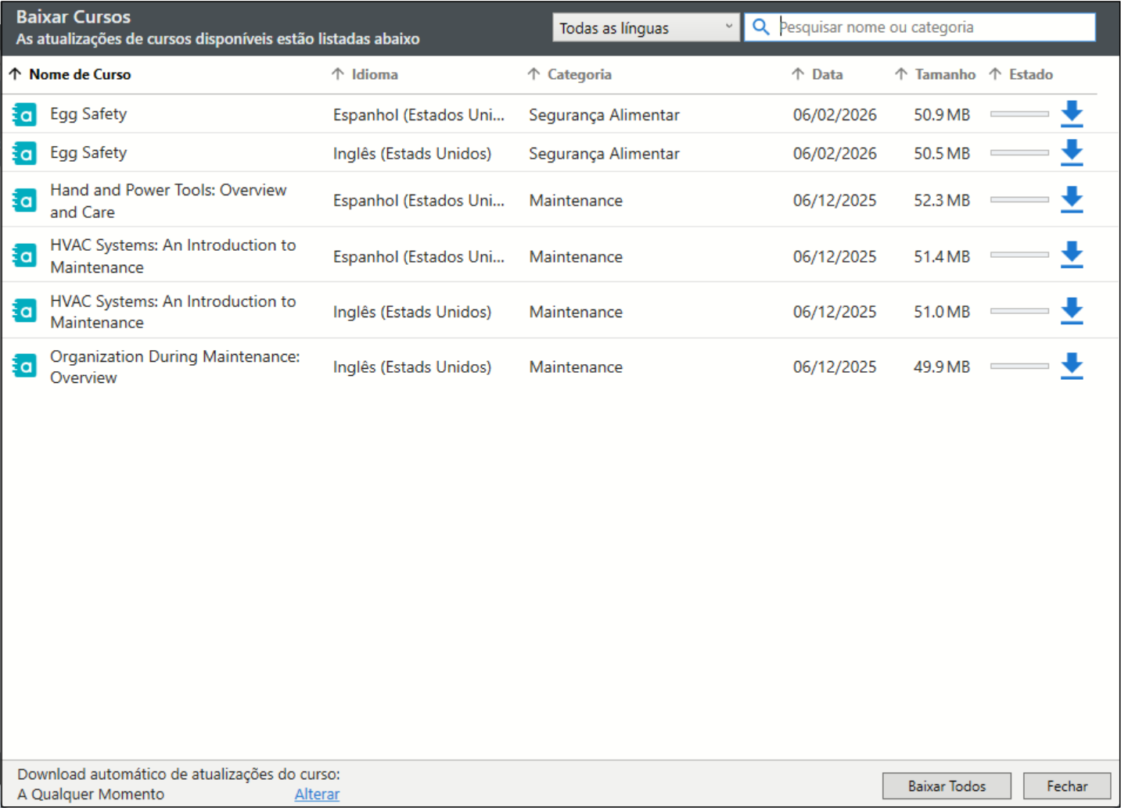Click progress bar for Organization During Maintenance
1121x808 pixels.
point(1019,366)
